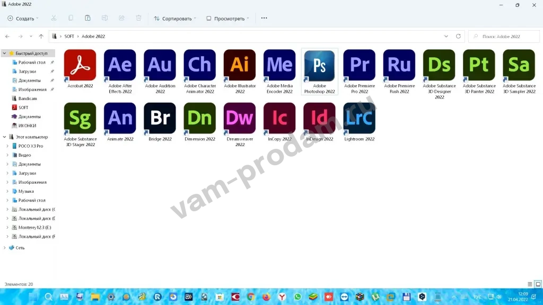
Task: Open taskbar Search magnifier
Action: coord(48,297)
